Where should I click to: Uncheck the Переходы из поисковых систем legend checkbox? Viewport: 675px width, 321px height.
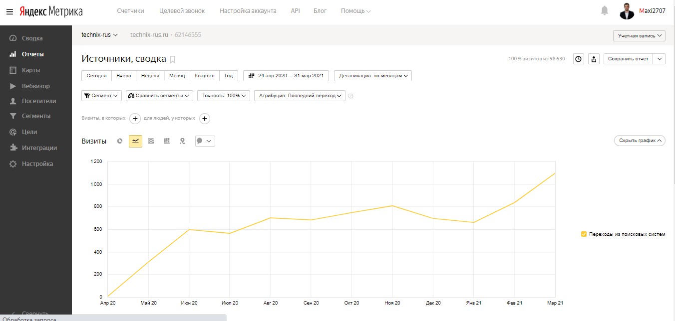pos(584,234)
